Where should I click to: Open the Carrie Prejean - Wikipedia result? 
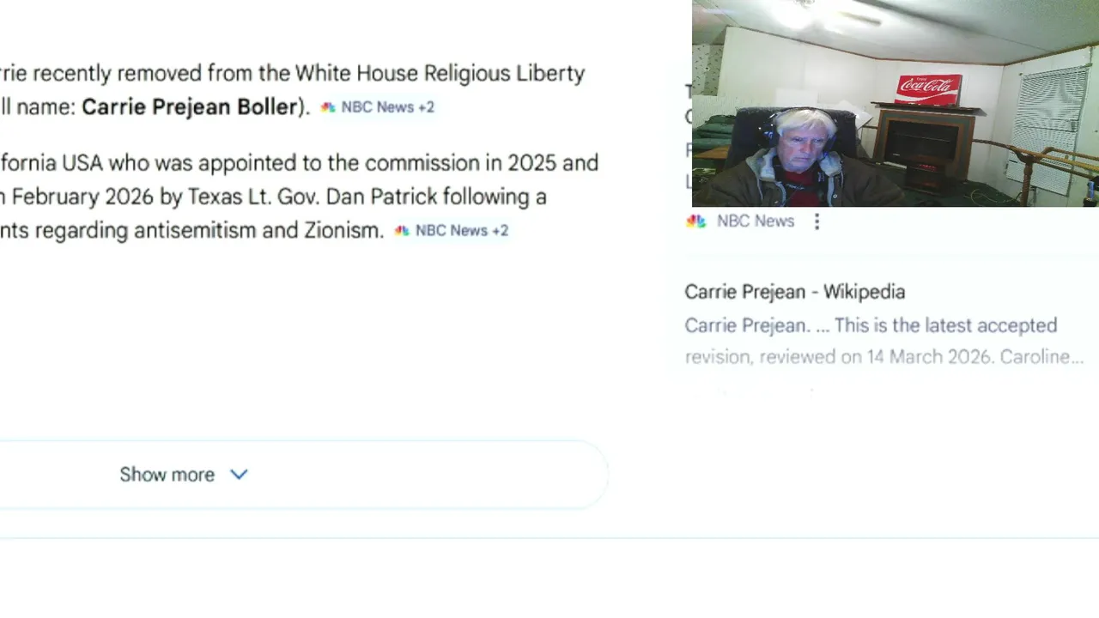795,292
